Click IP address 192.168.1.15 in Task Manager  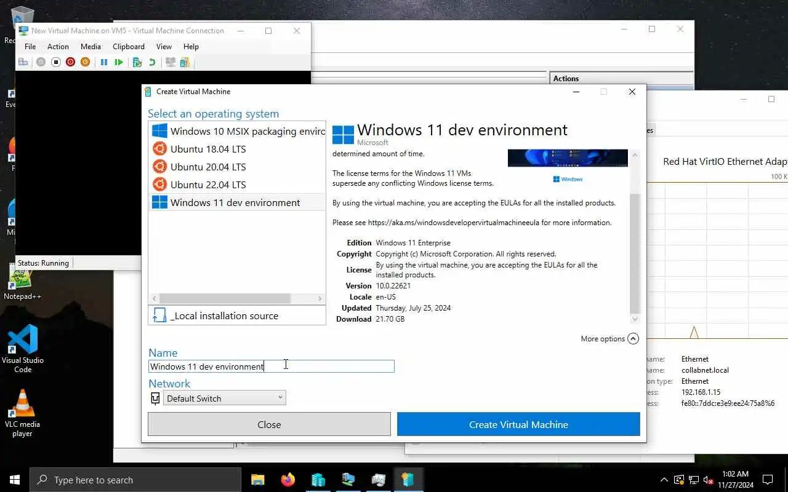pyautogui.click(x=701, y=392)
